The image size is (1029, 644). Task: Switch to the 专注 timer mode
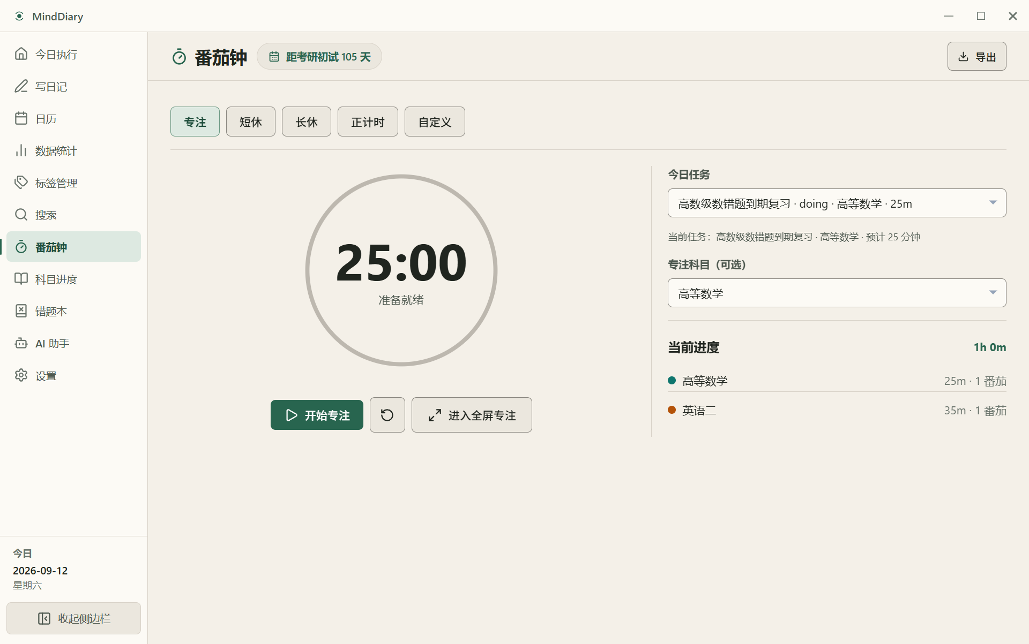(195, 122)
